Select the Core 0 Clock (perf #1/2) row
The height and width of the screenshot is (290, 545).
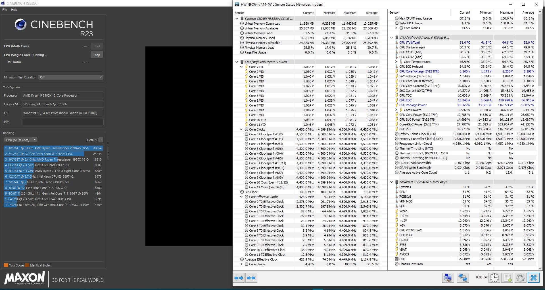pos(306,134)
